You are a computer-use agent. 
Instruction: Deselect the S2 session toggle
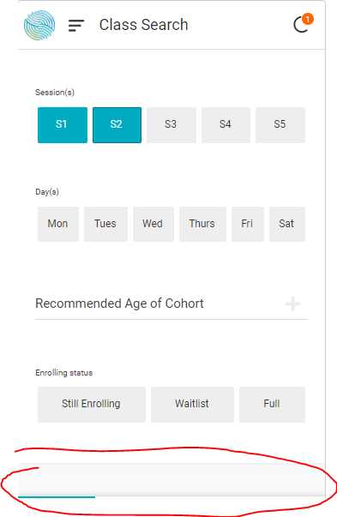pos(117,125)
